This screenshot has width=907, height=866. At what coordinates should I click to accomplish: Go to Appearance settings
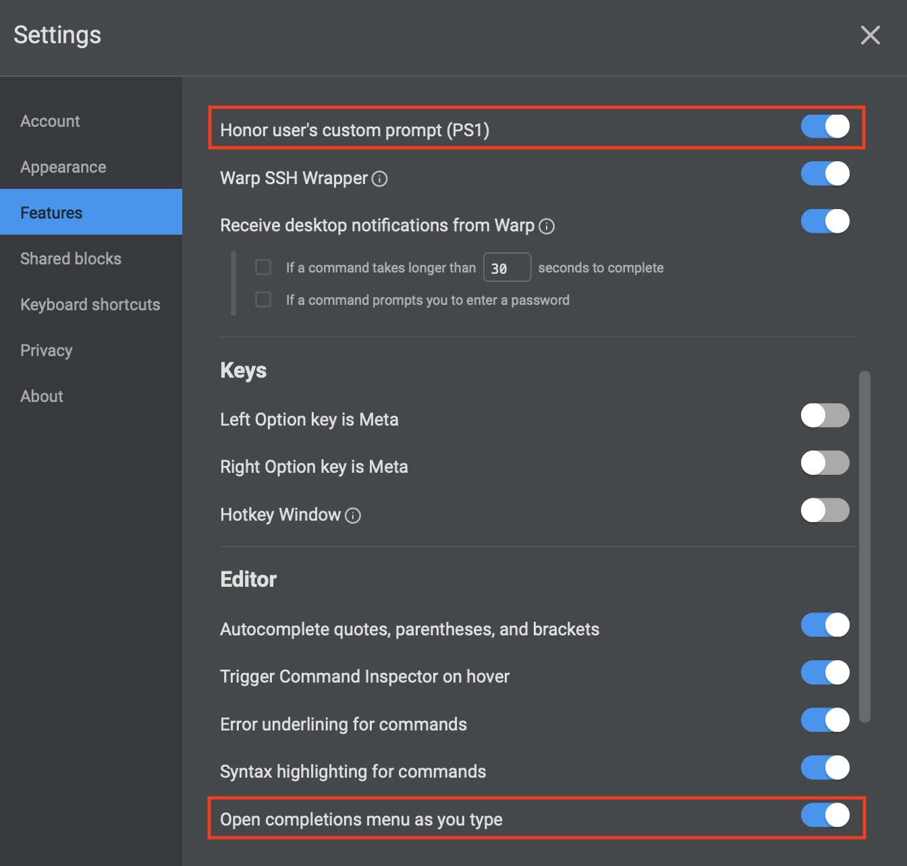point(91,167)
